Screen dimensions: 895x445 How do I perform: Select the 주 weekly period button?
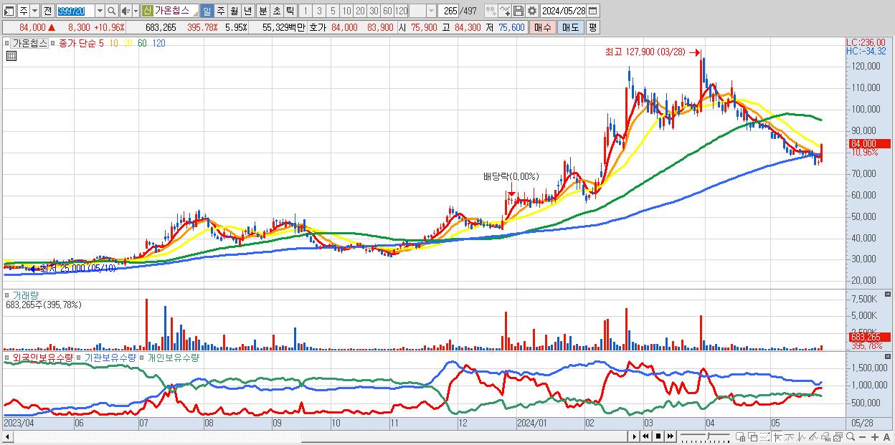coord(220,11)
